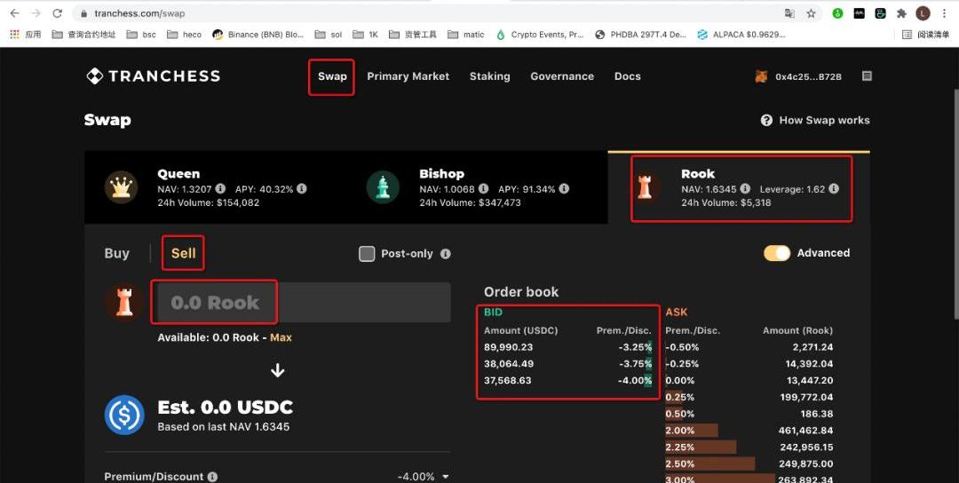Viewport: 959px width, 483px height.
Task: Toggle the Advanced switch
Action: point(777,253)
